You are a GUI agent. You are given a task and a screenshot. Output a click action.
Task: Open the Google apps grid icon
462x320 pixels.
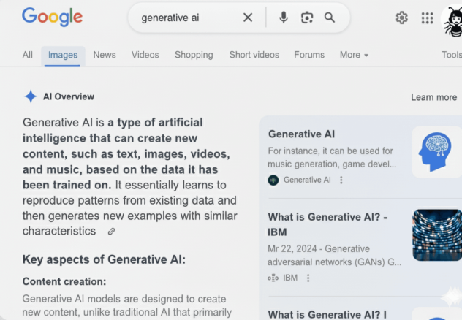tap(427, 18)
